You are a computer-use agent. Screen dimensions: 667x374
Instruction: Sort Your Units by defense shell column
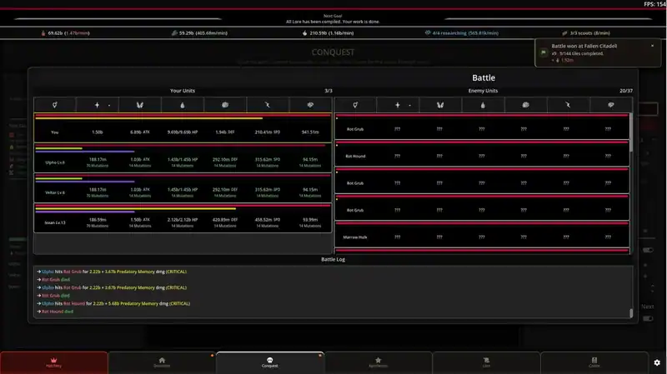[x=225, y=105]
